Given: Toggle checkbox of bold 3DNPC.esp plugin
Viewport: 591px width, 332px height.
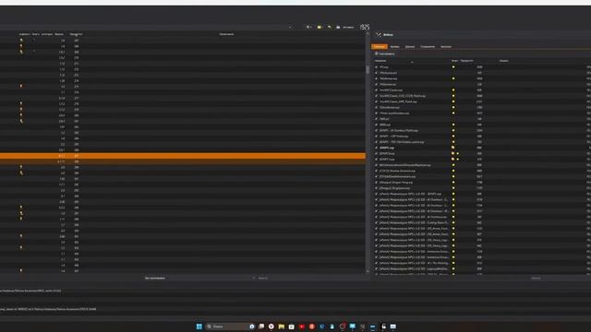Looking at the screenshot, I should click(376, 148).
